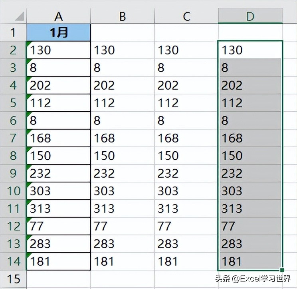
Task: Click cell C6 containing 8
Action: coord(186,120)
